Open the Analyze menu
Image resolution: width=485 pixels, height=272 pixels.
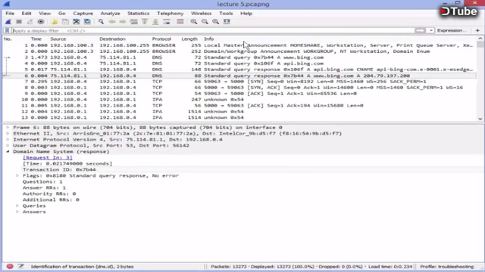(x=110, y=14)
